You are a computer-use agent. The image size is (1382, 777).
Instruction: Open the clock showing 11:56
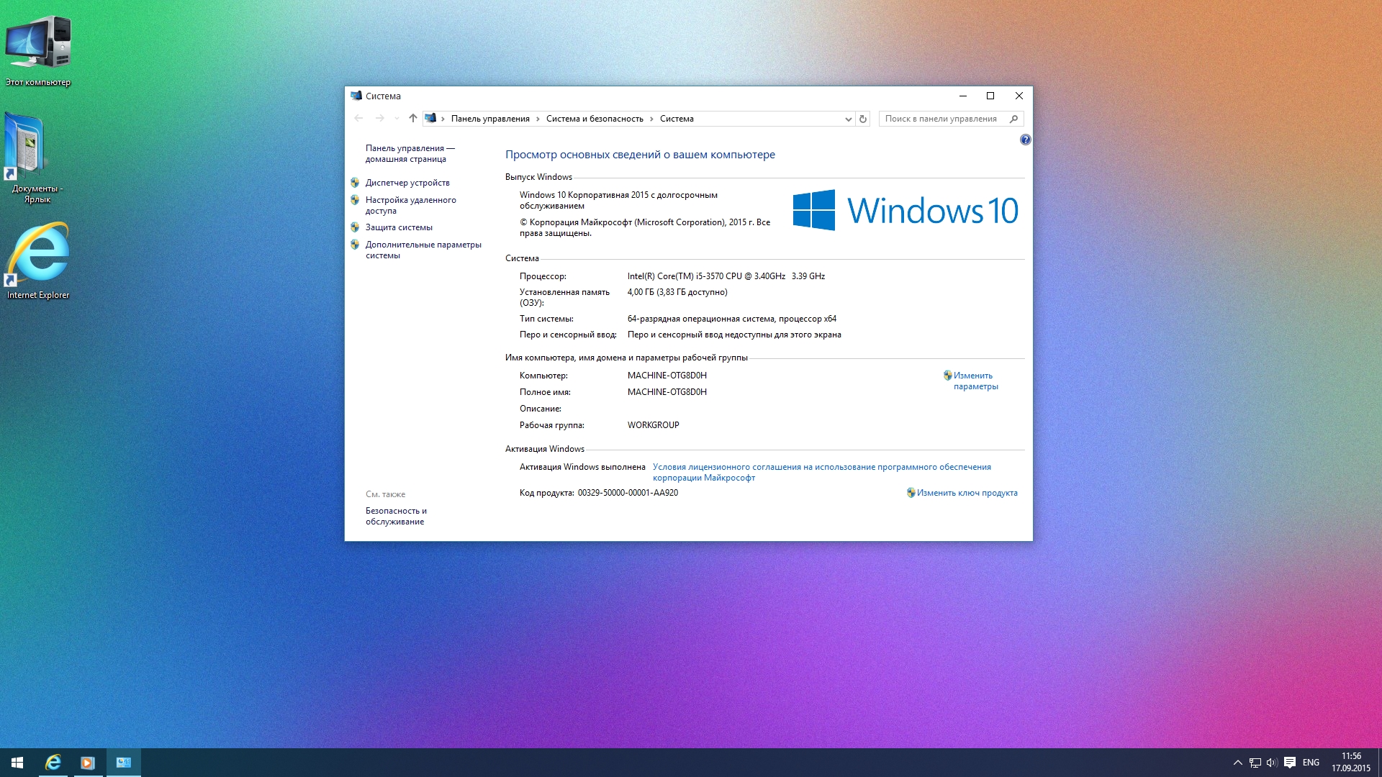(1351, 763)
